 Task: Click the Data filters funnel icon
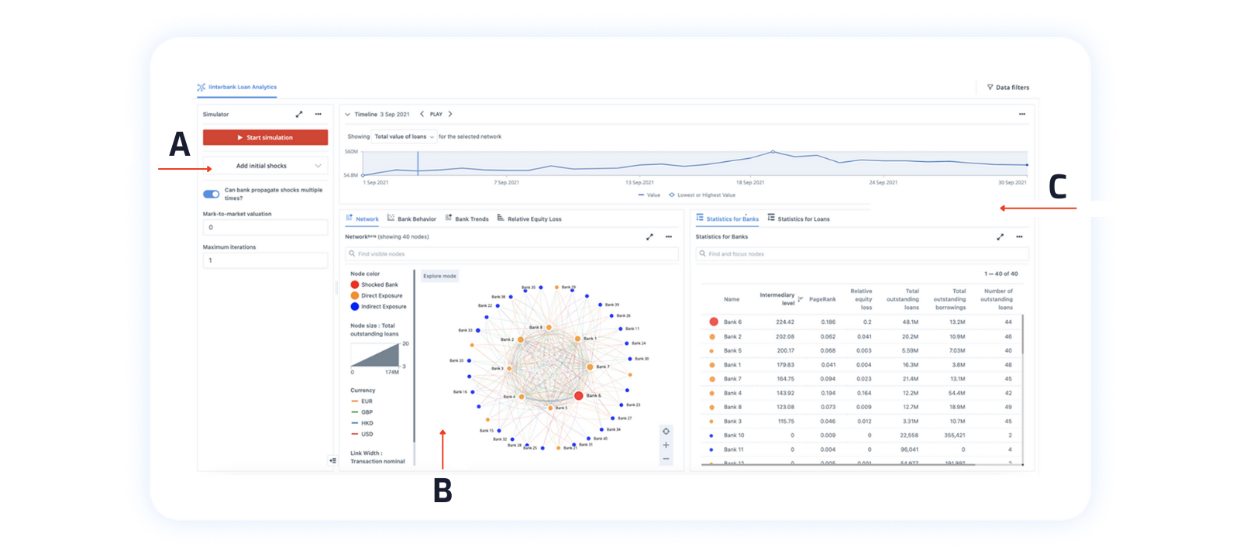tap(990, 87)
